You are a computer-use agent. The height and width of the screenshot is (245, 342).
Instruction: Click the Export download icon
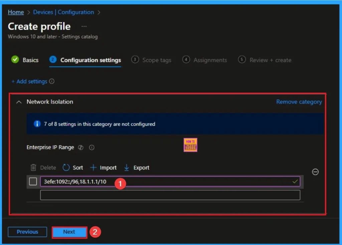tap(126, 168)
